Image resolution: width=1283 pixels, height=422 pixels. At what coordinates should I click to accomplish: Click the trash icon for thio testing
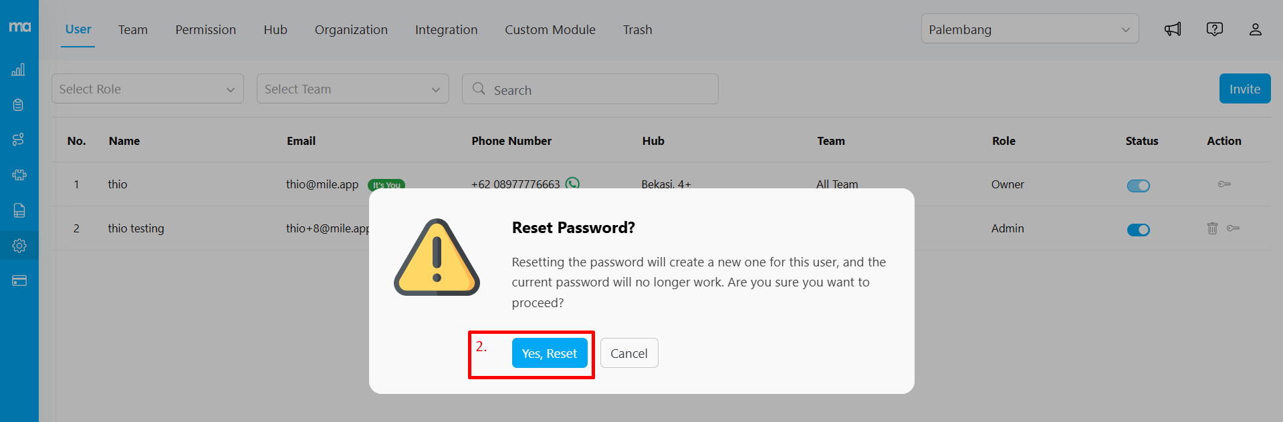pyautogui.click(x=1212, y=228)
